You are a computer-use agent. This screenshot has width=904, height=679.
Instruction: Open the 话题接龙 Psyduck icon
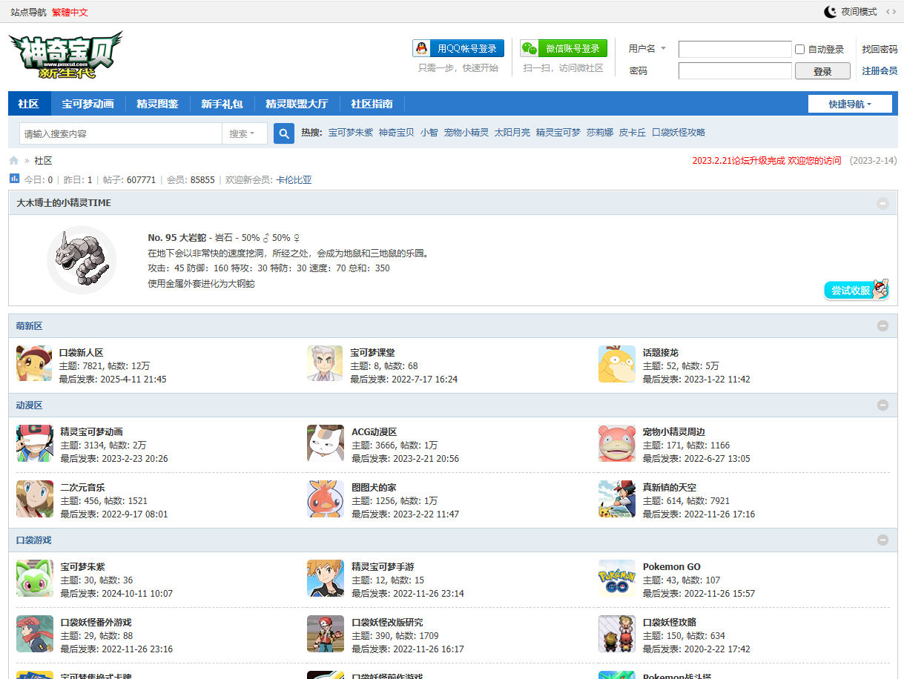pos(616,364)
